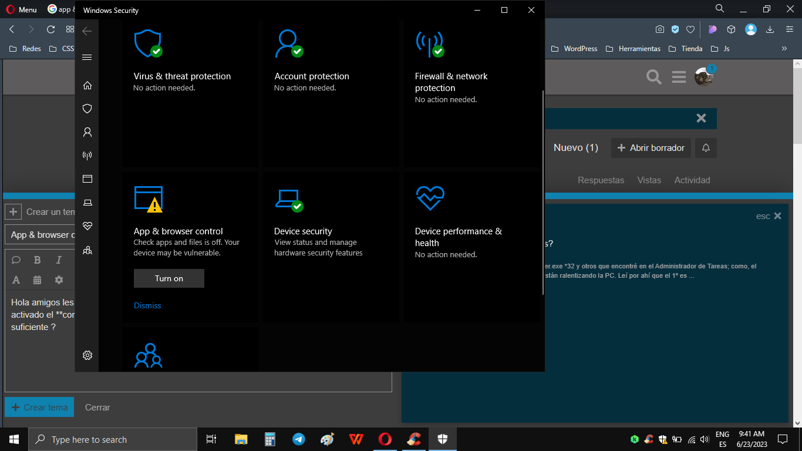Open the Herramientas bookmarks folder
Screen dimensions: 802x451
tap(633, 49)
